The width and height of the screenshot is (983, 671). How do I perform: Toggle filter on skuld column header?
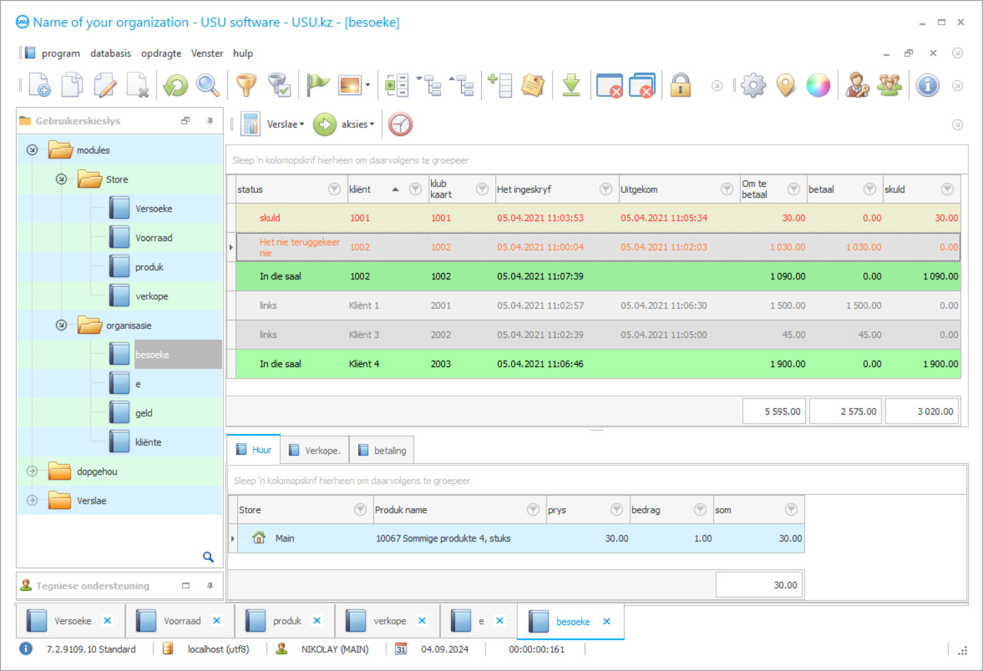pyautogui.click(x=947, y=190)
